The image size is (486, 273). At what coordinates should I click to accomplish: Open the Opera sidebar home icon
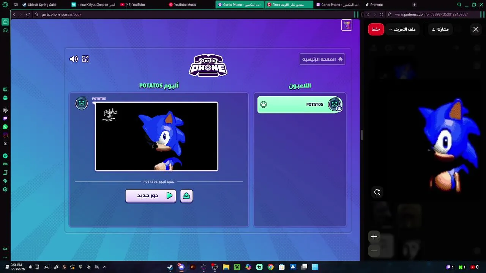pyautogui.click(x=5, y=22)
